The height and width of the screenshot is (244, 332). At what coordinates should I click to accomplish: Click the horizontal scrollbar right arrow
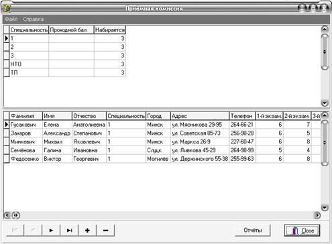tap(317, 215)
